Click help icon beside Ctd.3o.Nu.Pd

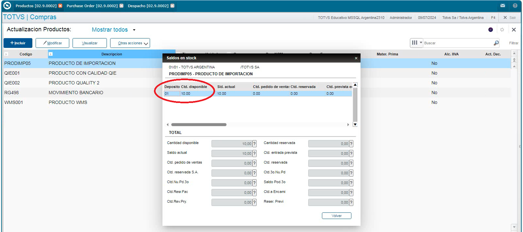(x=351, y=173)
